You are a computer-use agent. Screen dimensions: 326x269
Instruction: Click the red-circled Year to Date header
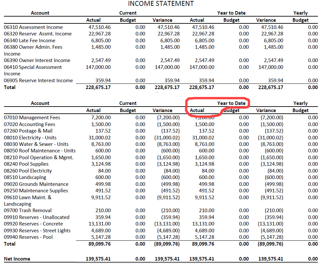[x=231, y=103]
